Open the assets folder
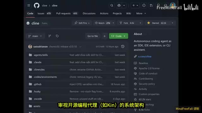Viewport: 202px width, 113px height. click(x=37, y=106)
